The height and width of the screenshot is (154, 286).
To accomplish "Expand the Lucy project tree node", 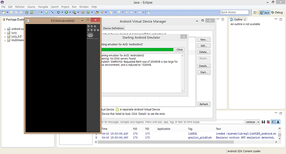I will tap(5, 33).
